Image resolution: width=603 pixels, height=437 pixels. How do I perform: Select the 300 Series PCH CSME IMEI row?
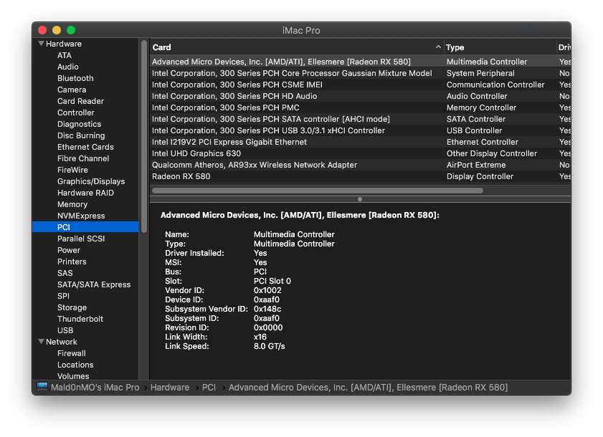360,85
